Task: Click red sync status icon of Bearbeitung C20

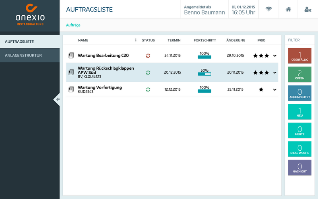Action: coord(148,56)
